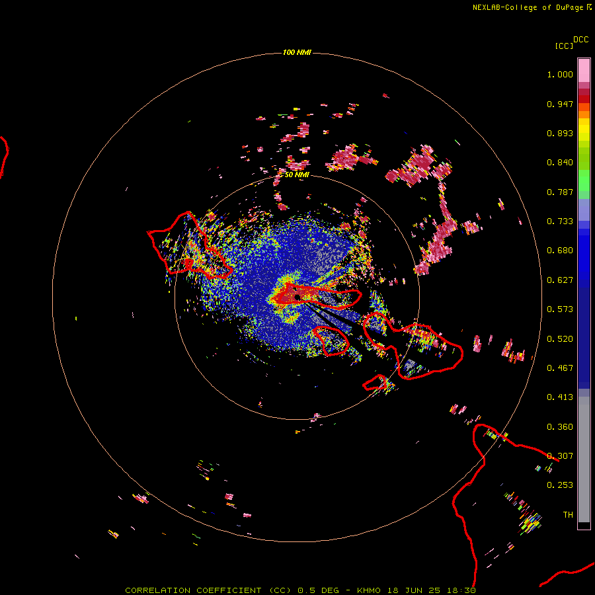Click the DCC legend label
This screenshot has height=595, width=595.
pyautogui.click(x=581, y=40)
